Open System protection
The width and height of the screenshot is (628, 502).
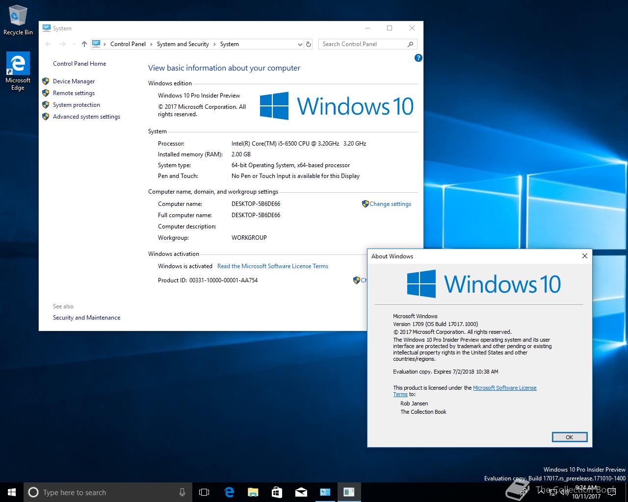tap(77, 105)
